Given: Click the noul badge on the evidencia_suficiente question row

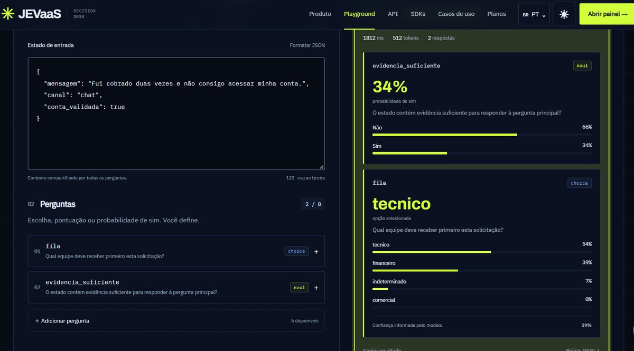Looking at the screenshot, I should pos(300,288).
